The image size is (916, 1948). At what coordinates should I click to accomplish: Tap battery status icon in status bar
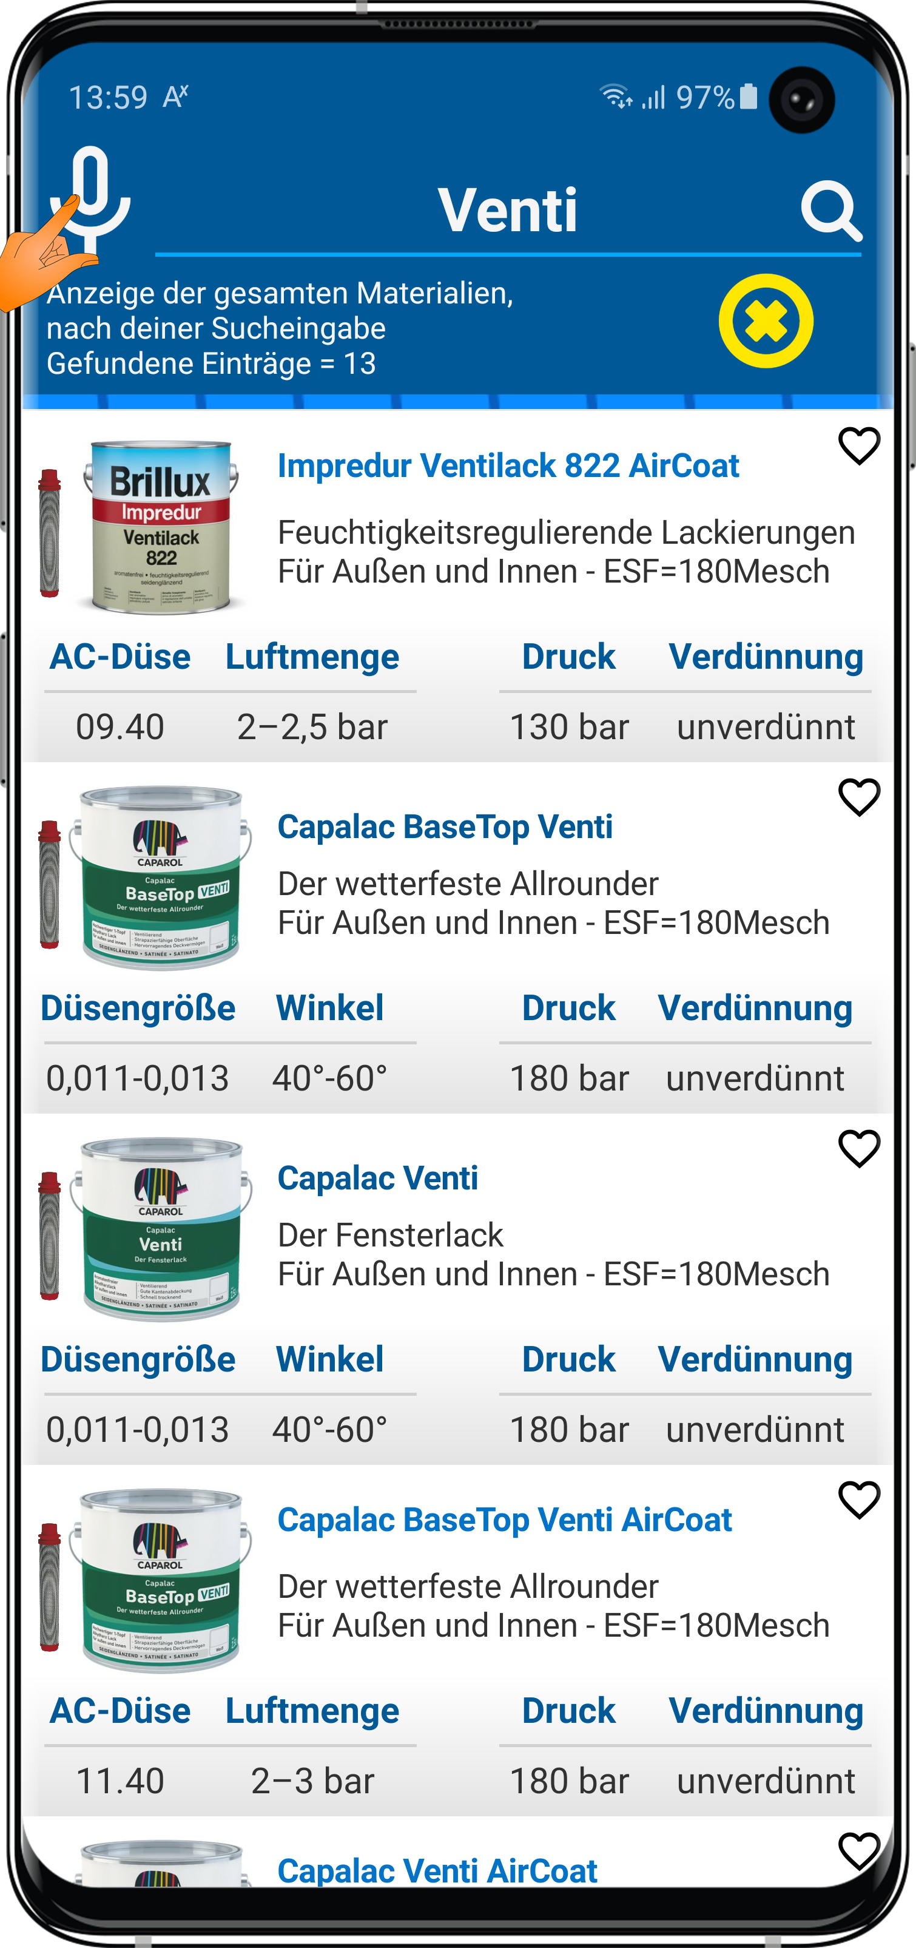pyautogui.click(x=748, y=97)
